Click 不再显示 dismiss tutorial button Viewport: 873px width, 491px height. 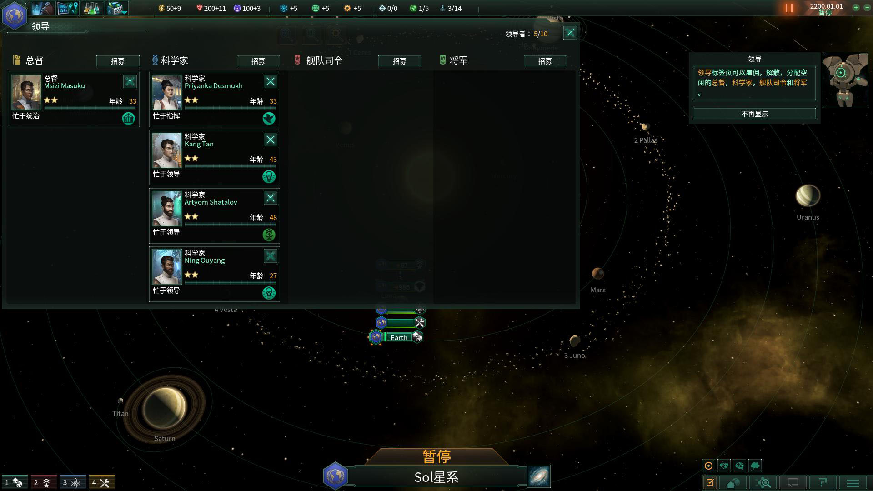(x=754, y=113)
